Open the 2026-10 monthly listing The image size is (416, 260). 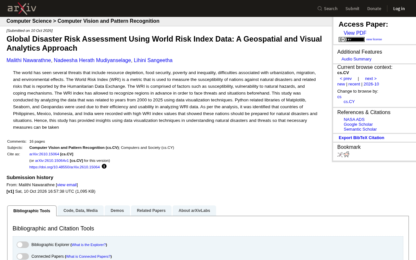371,84
